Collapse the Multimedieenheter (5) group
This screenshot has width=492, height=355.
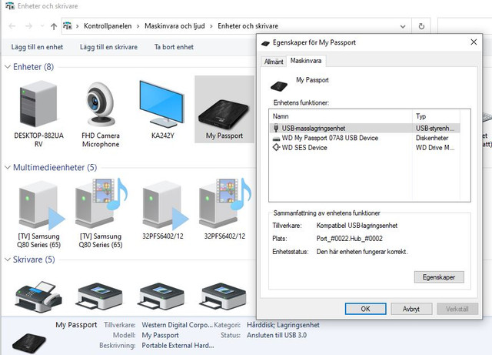click(8, 168)
